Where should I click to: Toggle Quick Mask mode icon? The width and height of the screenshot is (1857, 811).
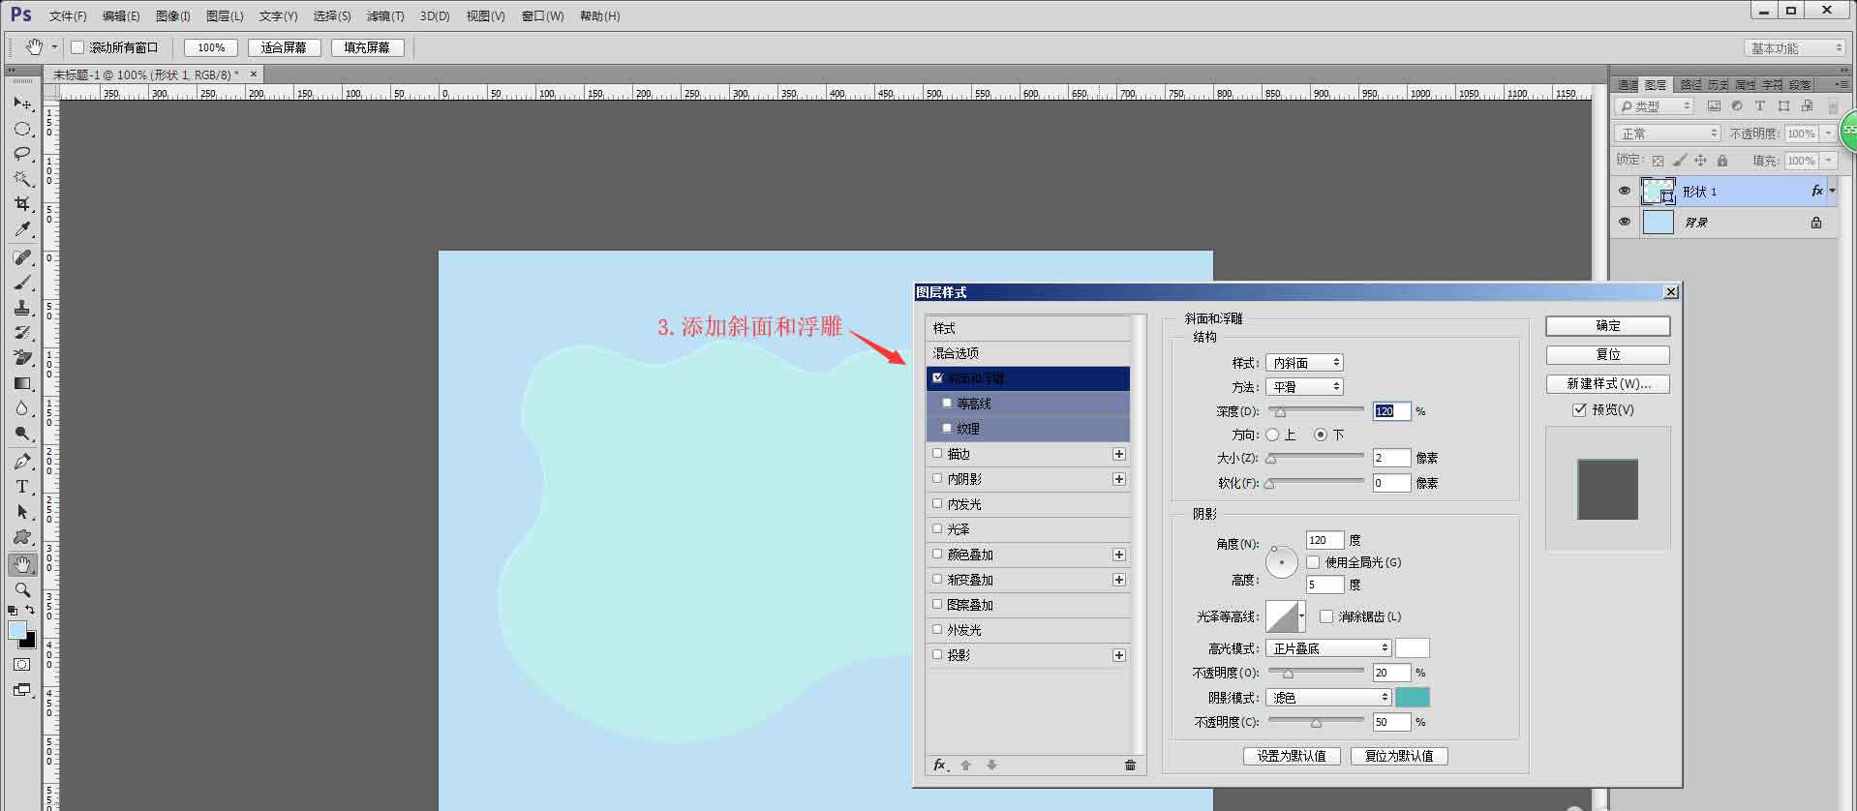click(x=22, y=665)
